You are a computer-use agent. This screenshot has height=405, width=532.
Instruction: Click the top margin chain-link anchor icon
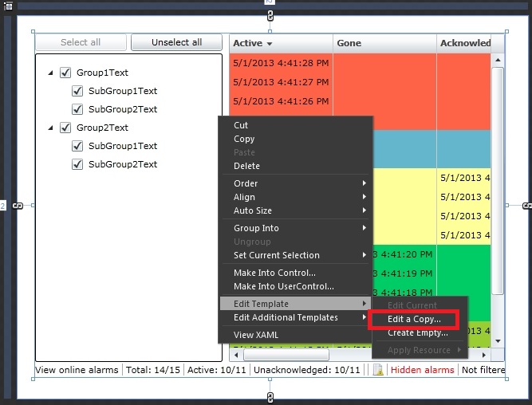pos(270,15)
